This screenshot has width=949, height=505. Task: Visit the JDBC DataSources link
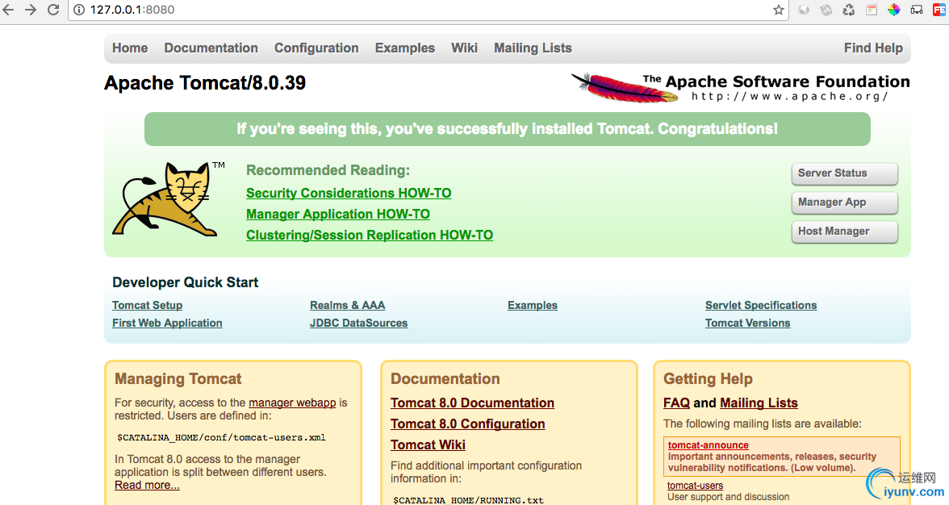point(358,323)
